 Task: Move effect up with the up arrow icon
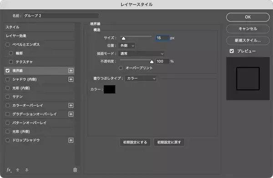[x=18, y=170]
